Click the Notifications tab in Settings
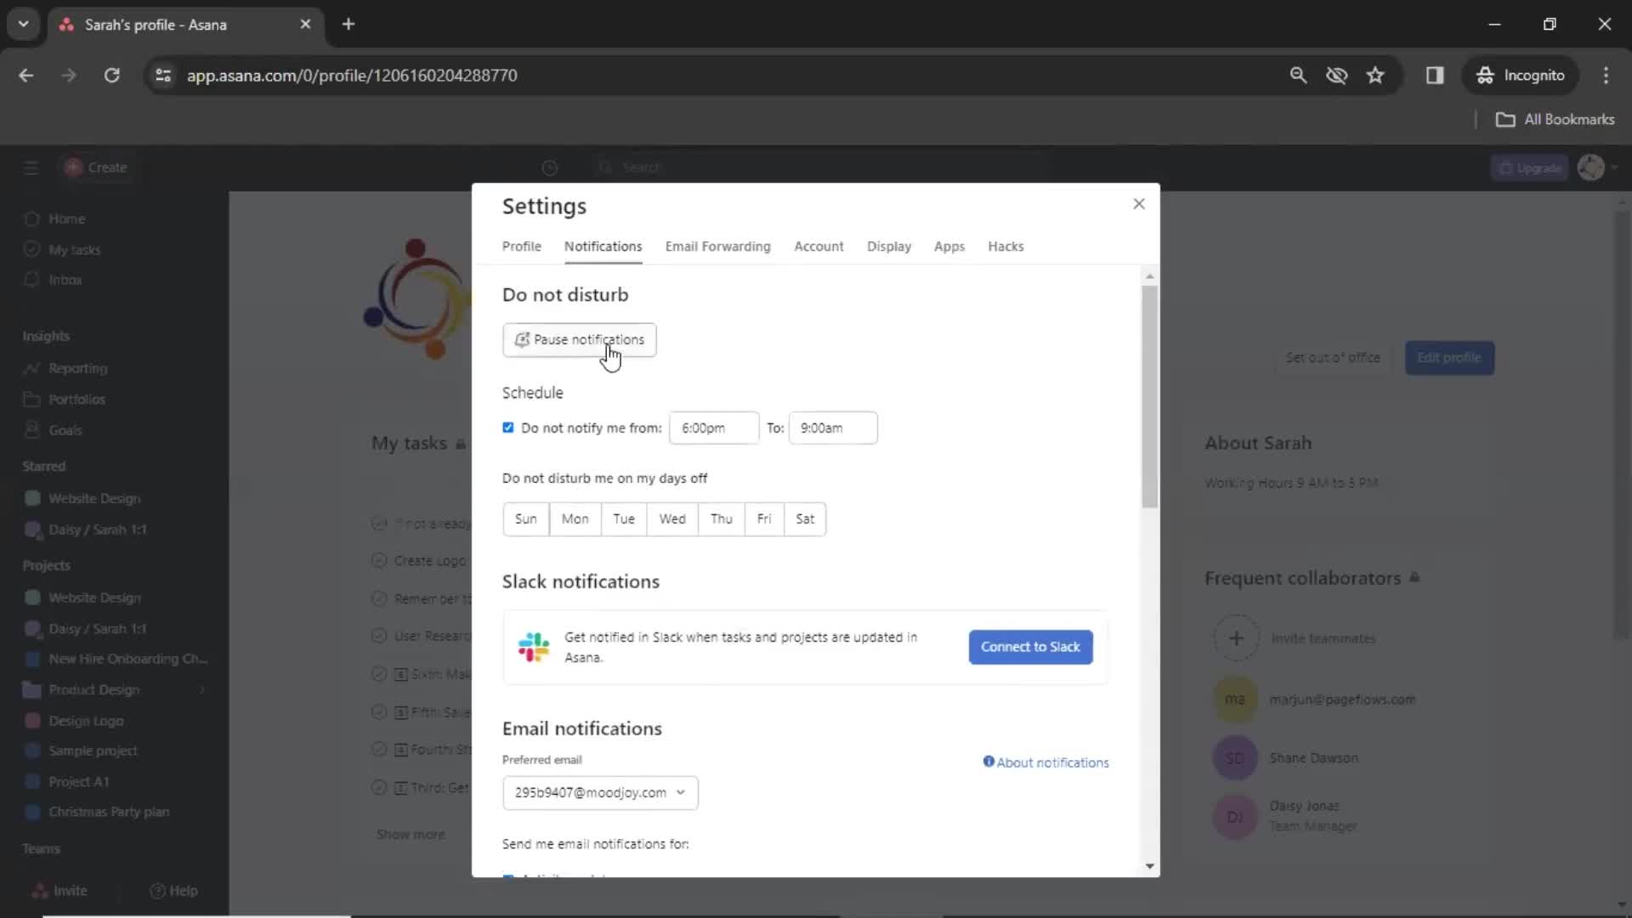This screenshot has height=918, width=1632. (603, 246)
